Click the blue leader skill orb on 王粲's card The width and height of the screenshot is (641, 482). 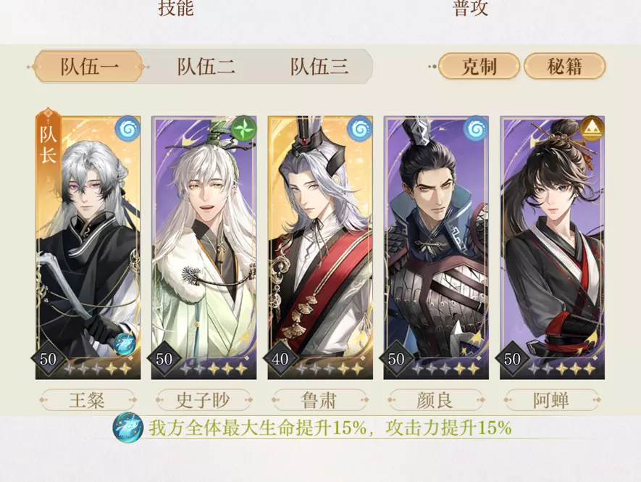pyautogui.click(x=125, y=344)
